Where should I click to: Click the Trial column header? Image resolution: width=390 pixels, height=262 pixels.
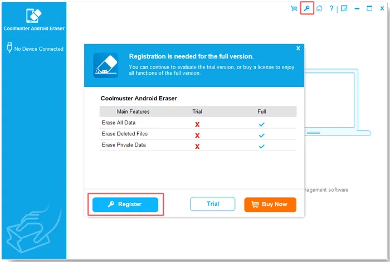click(x=197, y=111)
